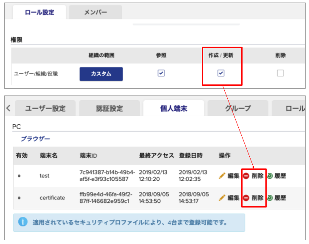Open the ユーザー設定 tab
The height and width of the screenshot is (244, 309).
pos(45,108)
